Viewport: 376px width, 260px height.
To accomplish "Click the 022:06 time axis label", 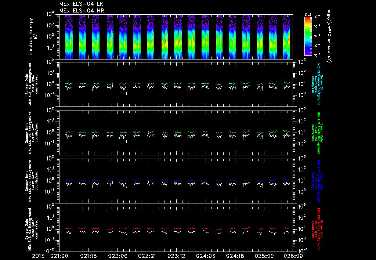I will click(x=118, y=256).
